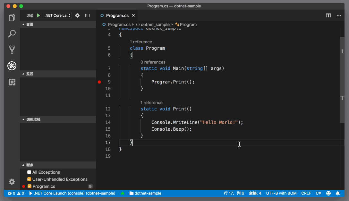Viewport: 349px width, 201px height.
Task: Click UTF-8 with BOM encoding button
Action: (281, 193)
